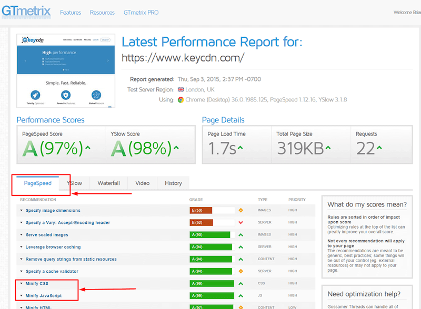Image resolution: width=421 pixels, height=309 pixels.
Task: Open Leverage browser caching link
Action: tap(53, 247)
